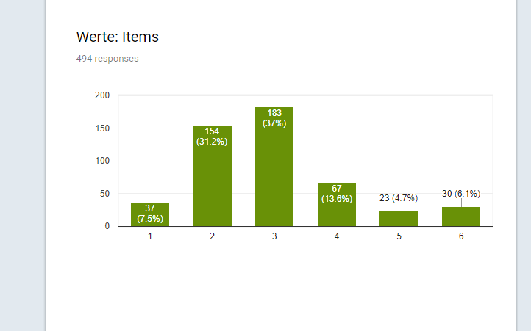This screenshot has height=331, width=531.
Task: Click the x-axis label 5
Action: [x=399, y=236]
